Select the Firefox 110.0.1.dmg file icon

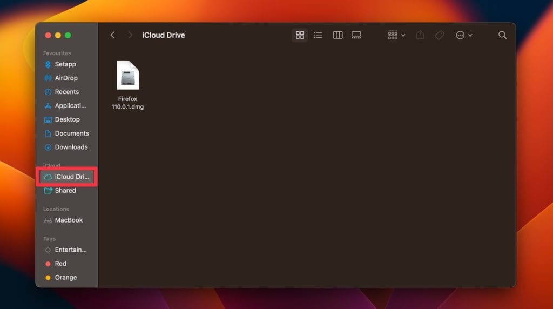[127, 75]
